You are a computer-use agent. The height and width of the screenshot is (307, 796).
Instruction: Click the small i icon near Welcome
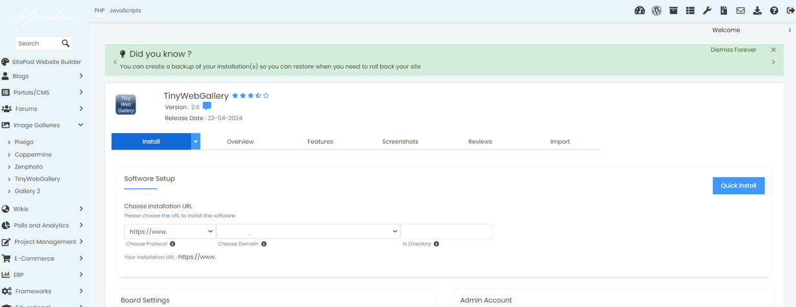tap(790, 30)
